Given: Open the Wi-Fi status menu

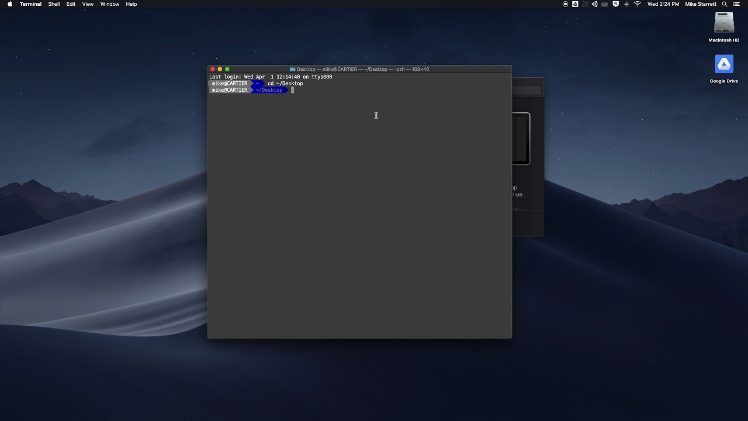Looking at the screenshot, I should (x=638, y=4).
